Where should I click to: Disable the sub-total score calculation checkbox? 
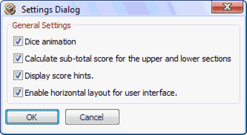pyautogui.click(x=18, y=58)
